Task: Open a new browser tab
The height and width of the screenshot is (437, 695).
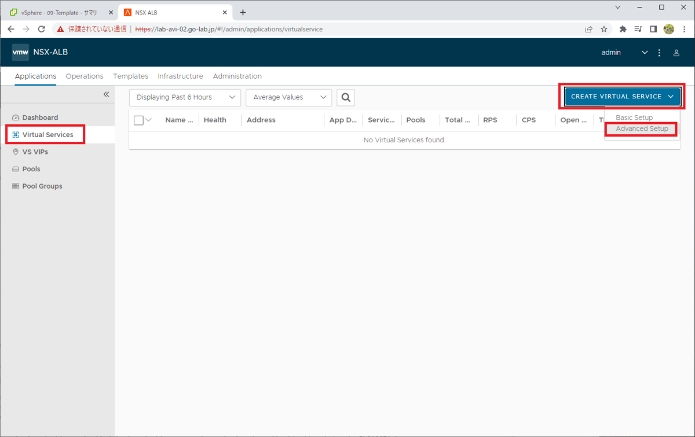Action: (243, 12)
